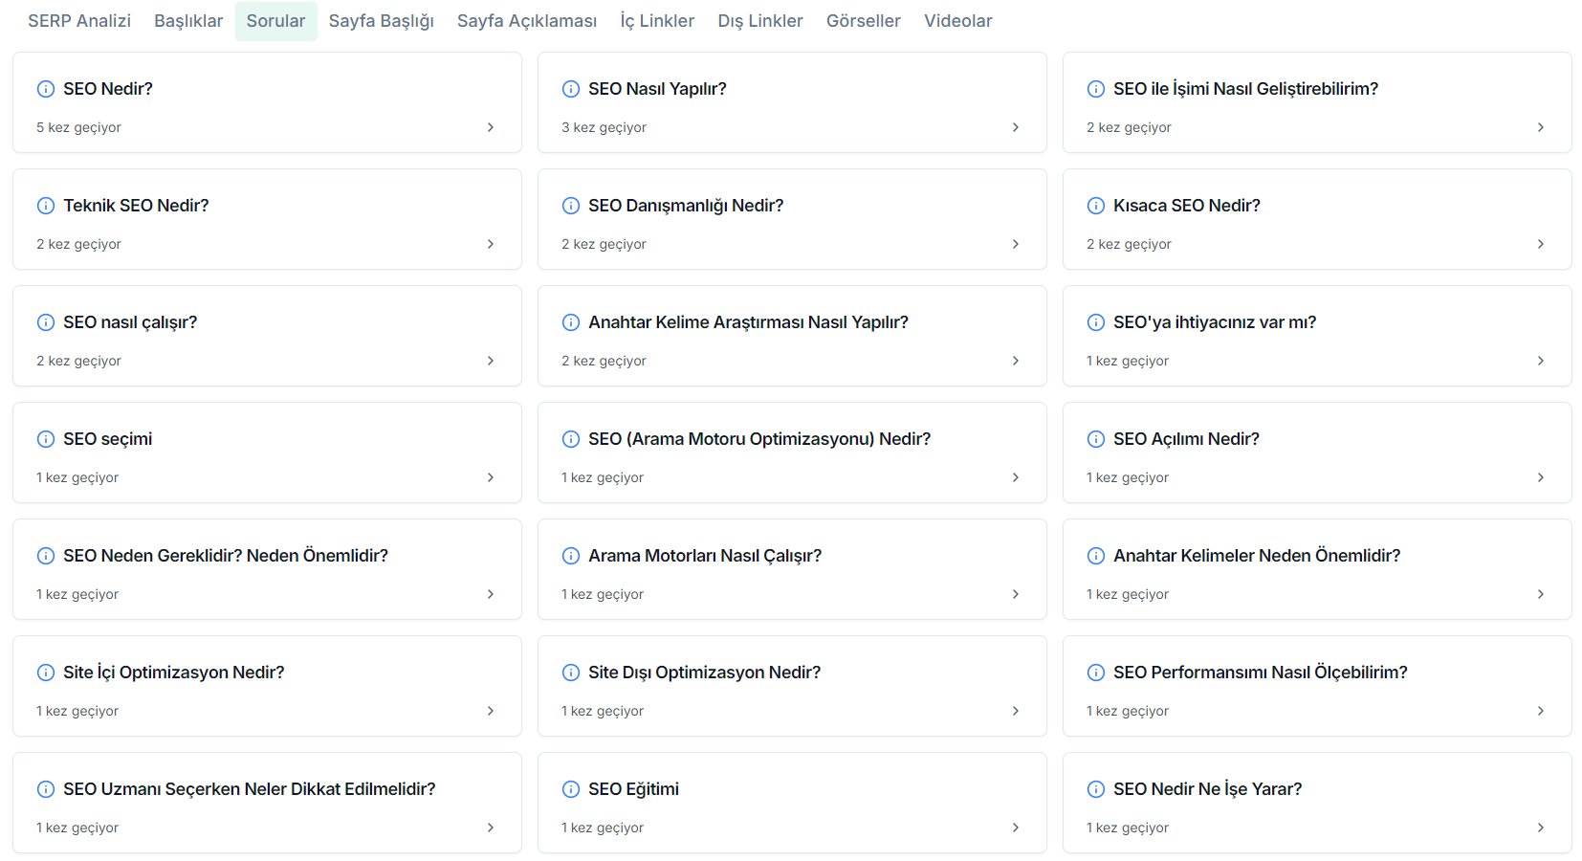Click info icon next to SEO Eğitimi
Screen dimensions: 1582x861
tap(571, 789)
